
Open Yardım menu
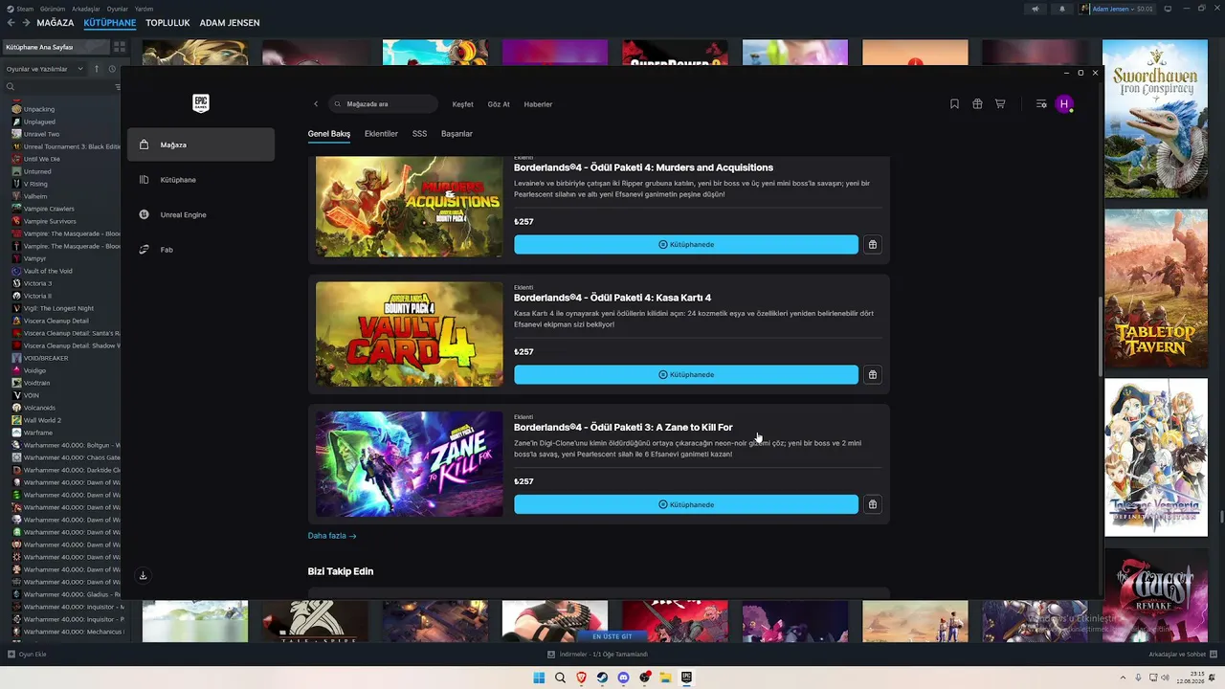145,9
